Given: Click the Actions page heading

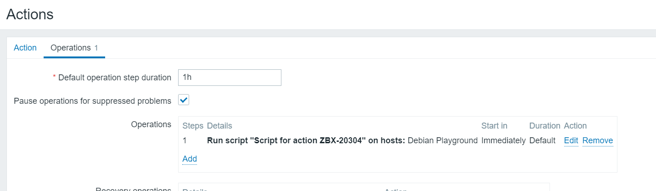Looking at the screenshot, I should point(30,14).
